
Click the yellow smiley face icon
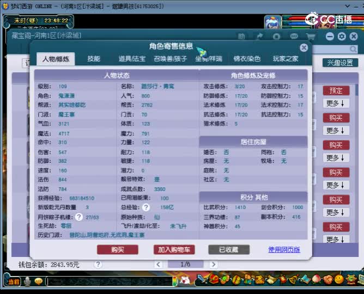(339, 279)
